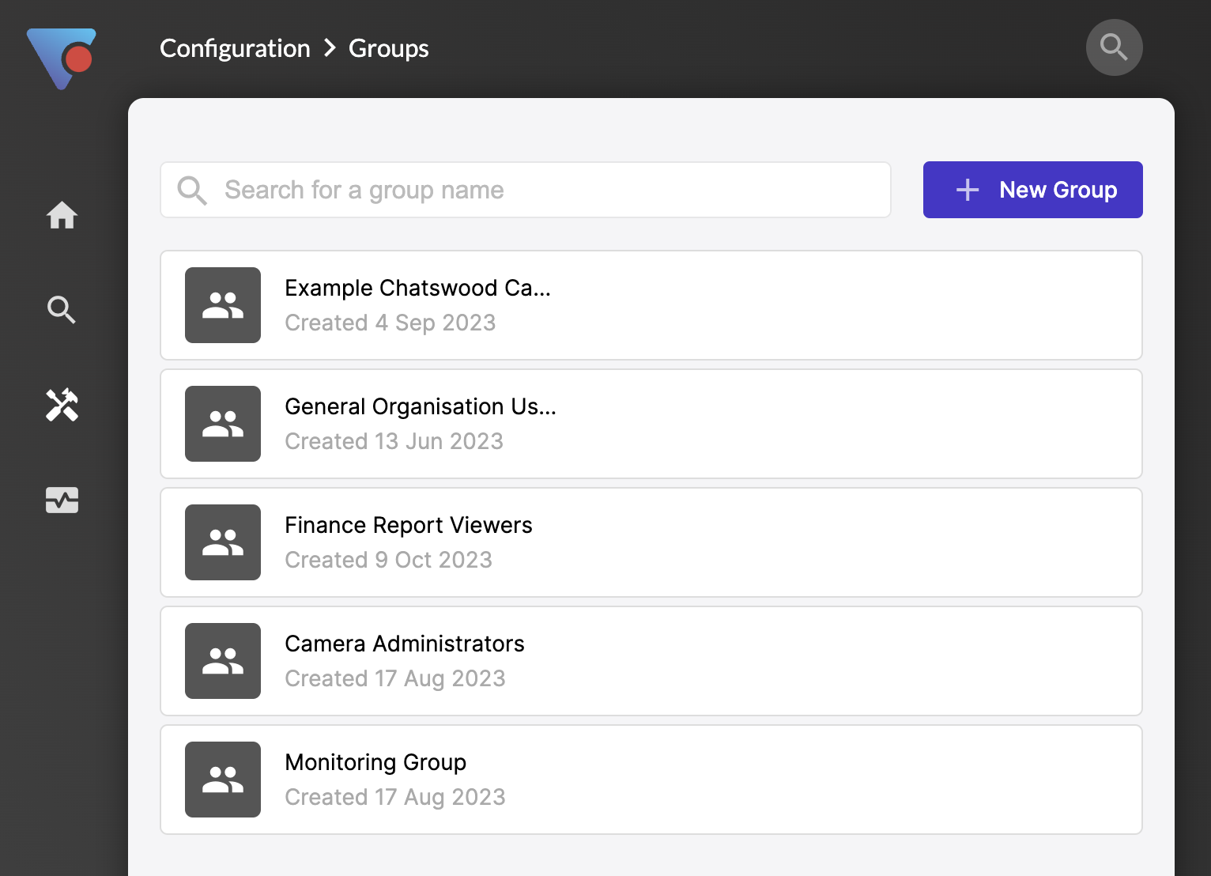The image size is (1211, 876).
Task: Open the health monitoring icon in sidebar
Action: 62,500
